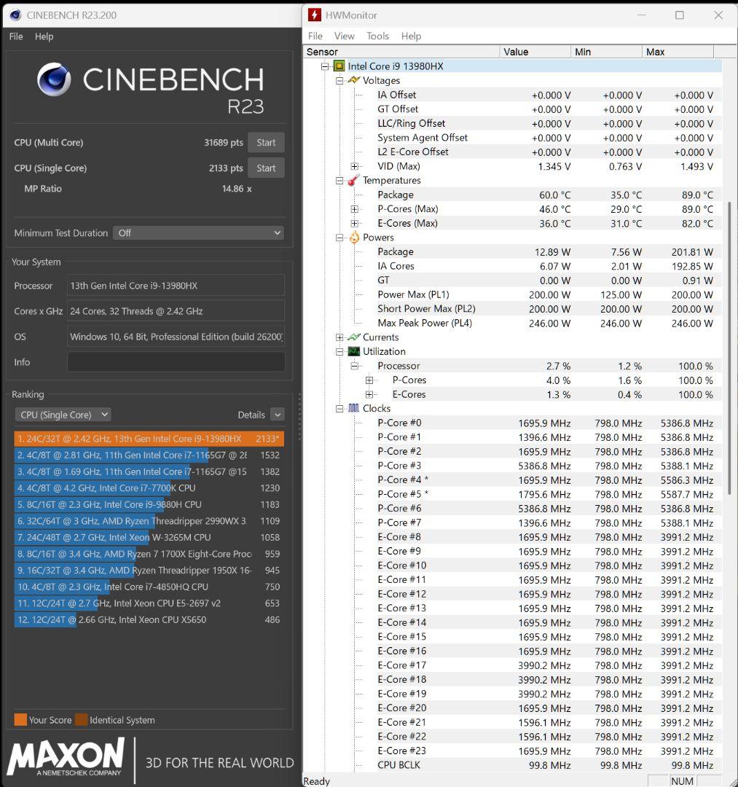Start the CPU (Single Core) test

point(266,168)
